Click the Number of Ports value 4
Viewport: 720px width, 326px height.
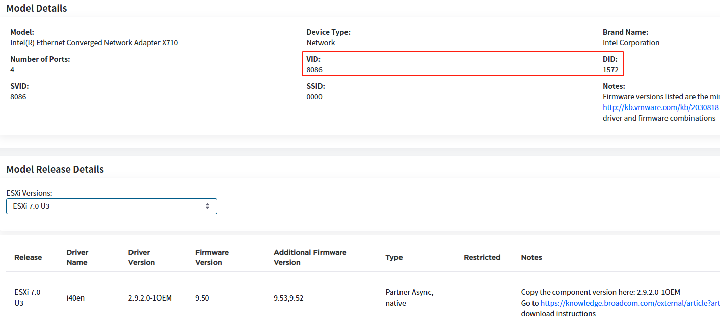pos(12,70)
